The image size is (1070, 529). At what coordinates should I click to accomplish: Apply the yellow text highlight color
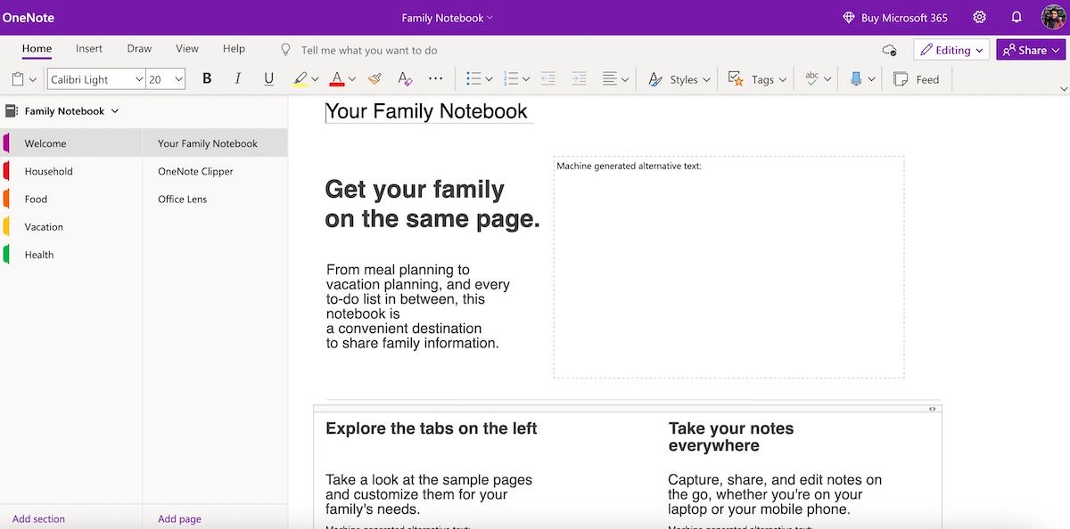point(300,79)
